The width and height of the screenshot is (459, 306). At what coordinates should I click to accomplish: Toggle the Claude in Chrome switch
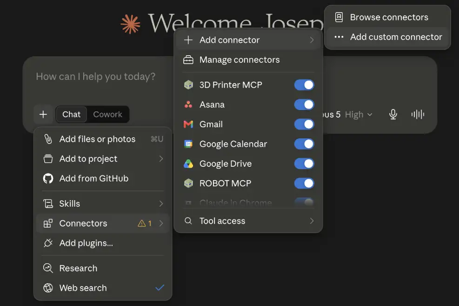(x=304, y=202)
